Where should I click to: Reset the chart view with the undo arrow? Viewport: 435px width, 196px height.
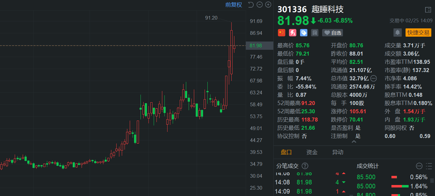click(251, 5)
